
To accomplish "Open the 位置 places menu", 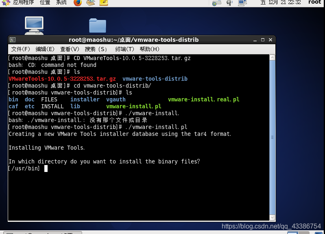I will [x=45, y=2].
